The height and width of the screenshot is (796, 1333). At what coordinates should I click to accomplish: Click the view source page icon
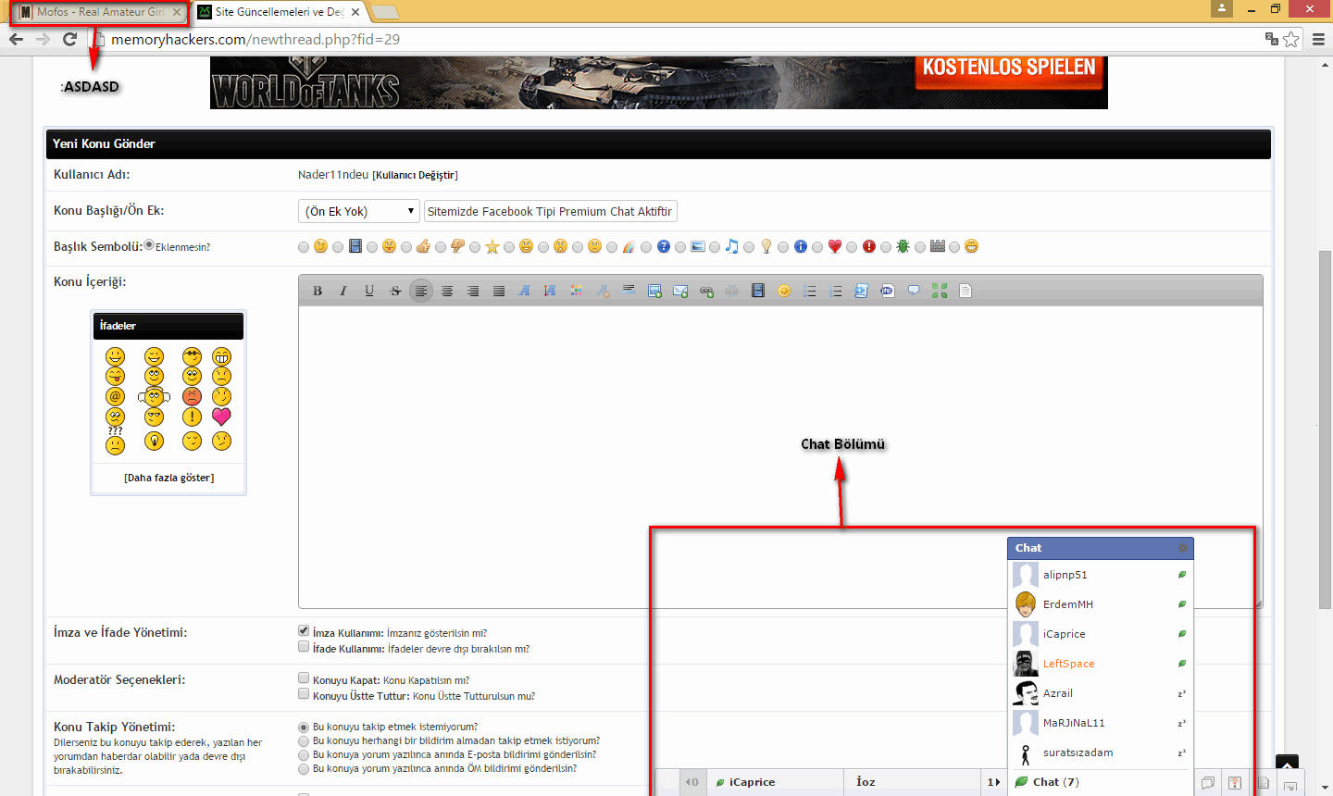(965, 291)
